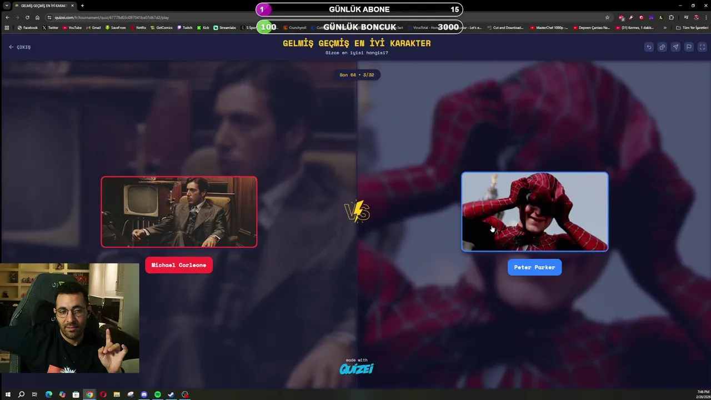Open the Streamlabs bookmark
Viewport: 711px width, 400px height.
(x=224, y=27)
